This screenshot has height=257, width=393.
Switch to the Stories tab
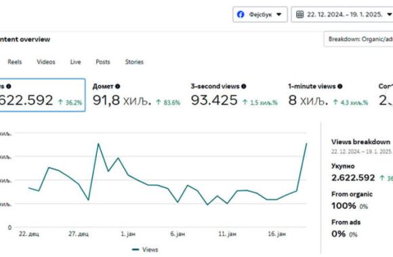point(134,62)
